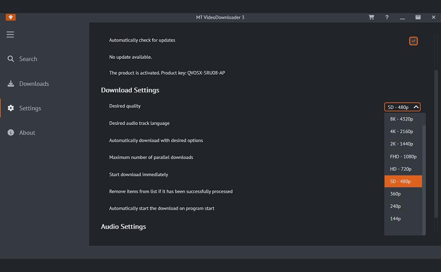This screenshot has height=272, width=441.
Task: Select 4K - 2160p quality
Action: [x=403, y=131]
